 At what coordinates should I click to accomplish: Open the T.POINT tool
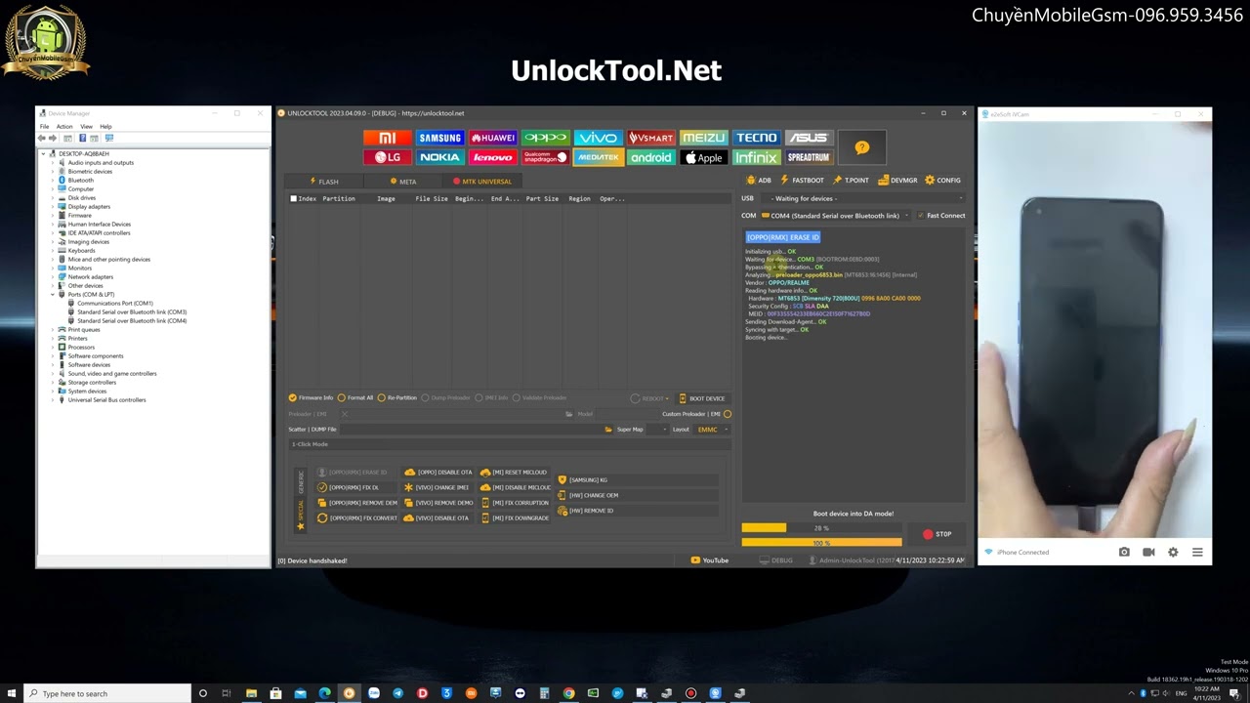851,181
